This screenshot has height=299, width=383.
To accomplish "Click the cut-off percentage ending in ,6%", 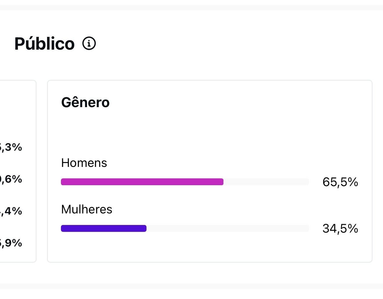I will [11, 179].
